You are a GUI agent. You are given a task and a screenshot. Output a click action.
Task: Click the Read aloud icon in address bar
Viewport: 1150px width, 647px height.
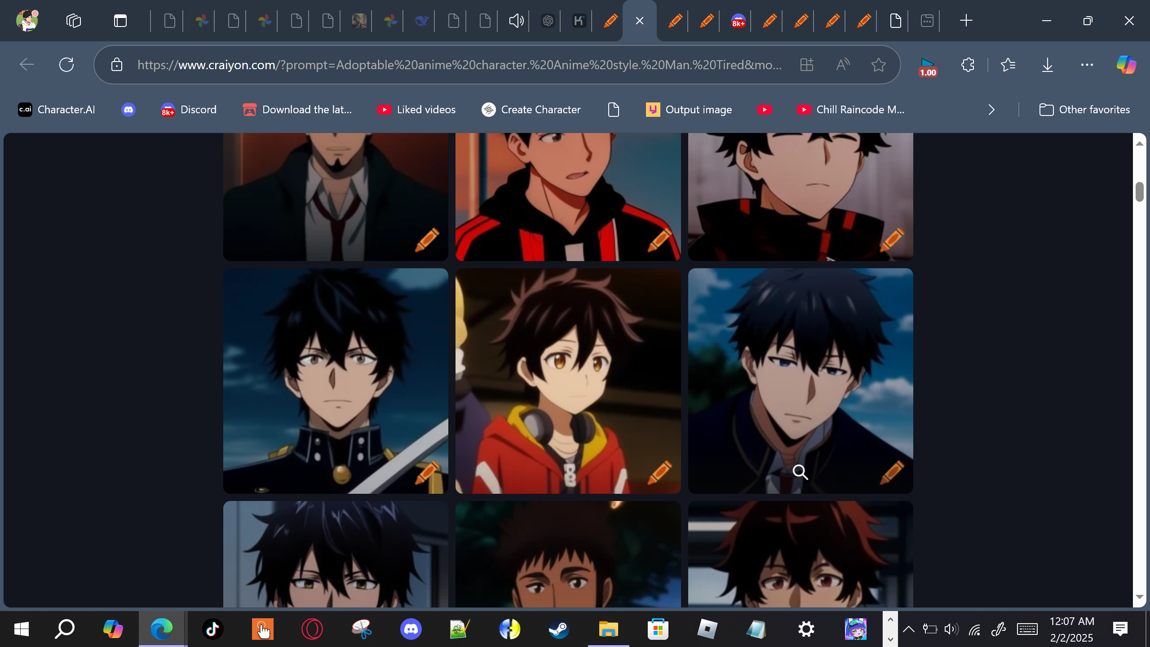(x=843, y=65)
